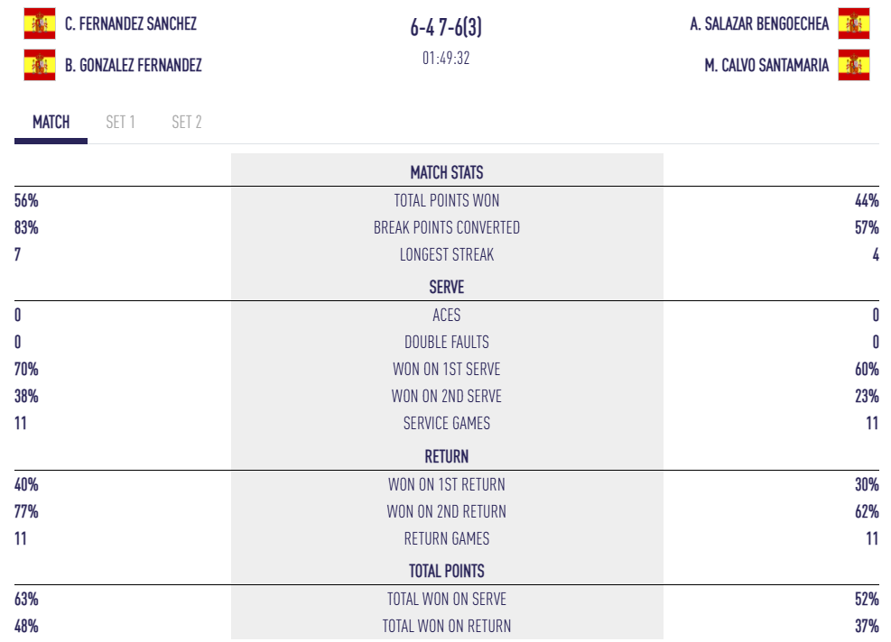Image resolution: width=891 pixels, height=642 pixels.
Task: Select the MATCH tab
Action: point(51,122)
